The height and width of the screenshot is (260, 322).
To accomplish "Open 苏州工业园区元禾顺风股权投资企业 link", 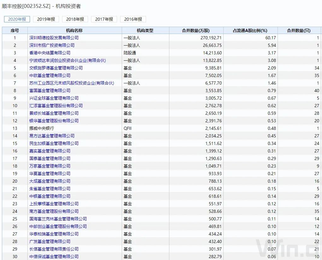I will 72,83.
